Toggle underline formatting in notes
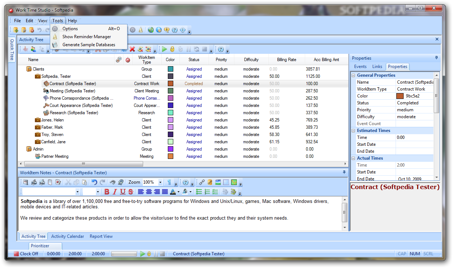 pos(123,192)
